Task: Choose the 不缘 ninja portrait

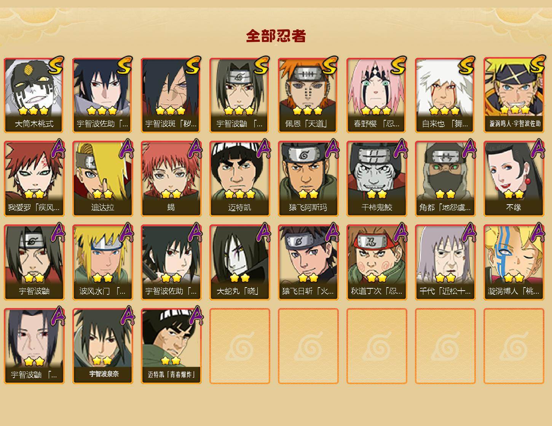Action: click(514, 179)
